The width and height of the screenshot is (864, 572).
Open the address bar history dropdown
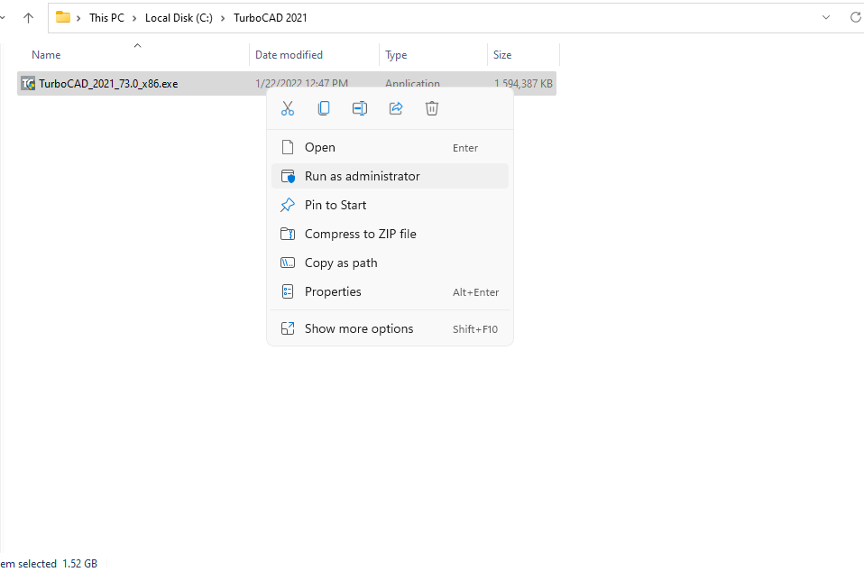click(x=826, y=18)
